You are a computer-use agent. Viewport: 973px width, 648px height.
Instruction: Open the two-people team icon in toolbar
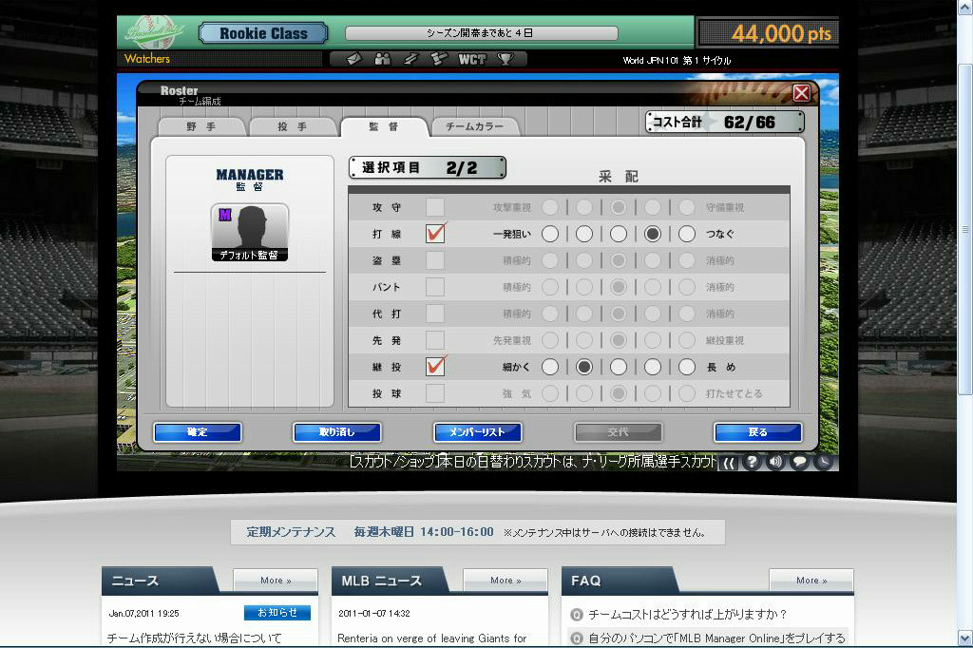[382, 59]
